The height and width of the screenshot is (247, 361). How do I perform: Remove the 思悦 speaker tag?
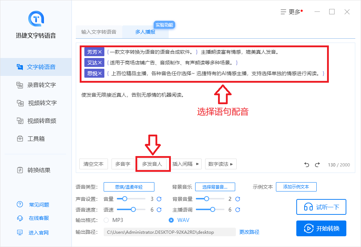[x=100, y=73]
